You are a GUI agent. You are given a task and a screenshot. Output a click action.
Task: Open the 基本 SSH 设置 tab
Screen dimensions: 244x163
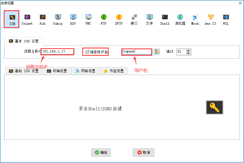pyautogui.click(x=24, y=41)
